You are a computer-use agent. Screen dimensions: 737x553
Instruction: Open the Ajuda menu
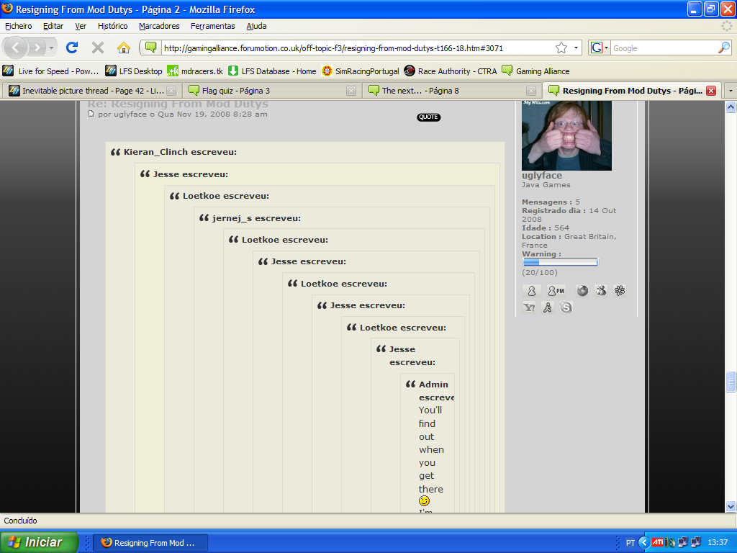[256, 26]
